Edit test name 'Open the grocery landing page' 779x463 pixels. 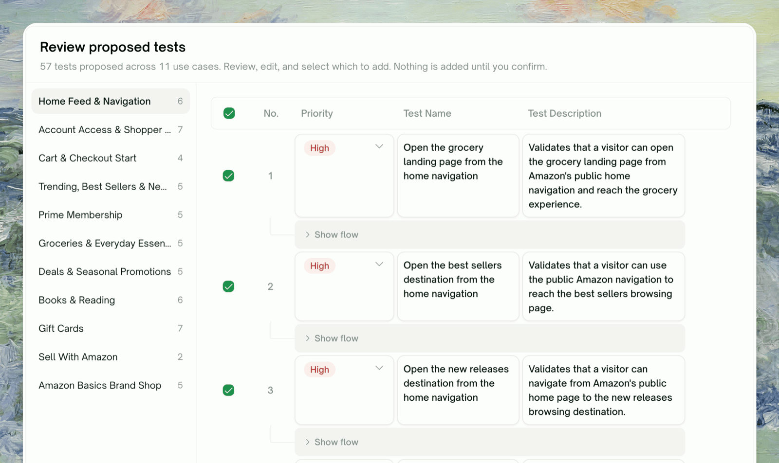point(458,176)
